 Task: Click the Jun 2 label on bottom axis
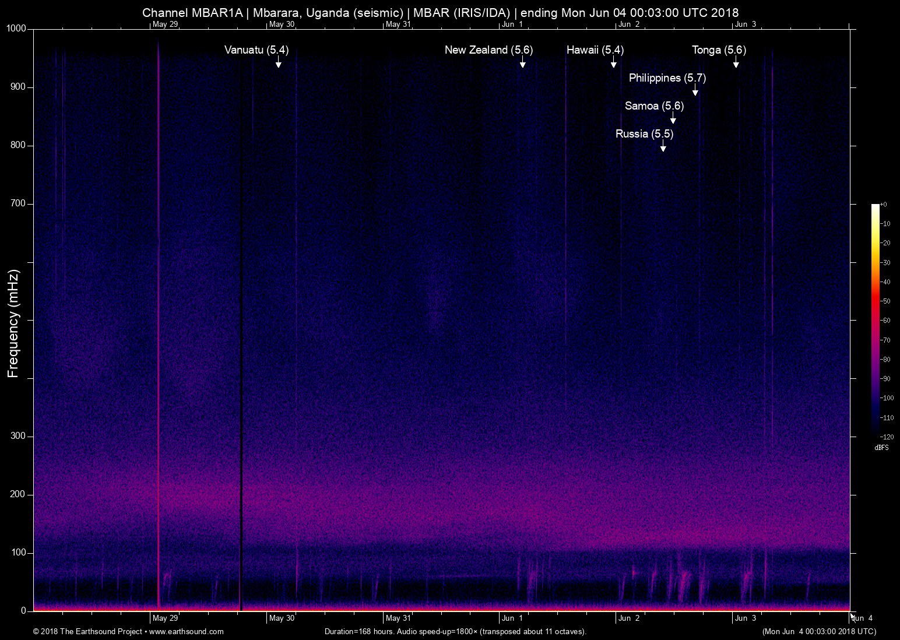click(629, 618)
